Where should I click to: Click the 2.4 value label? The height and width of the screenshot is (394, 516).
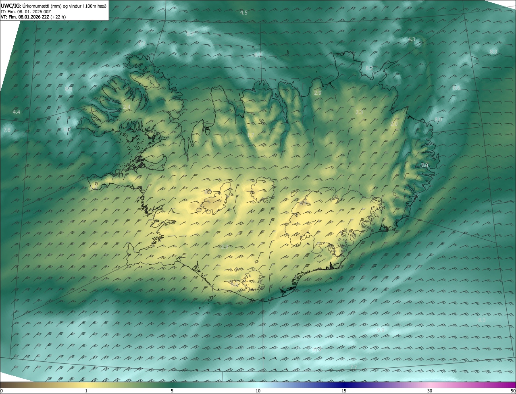[127, 107]
